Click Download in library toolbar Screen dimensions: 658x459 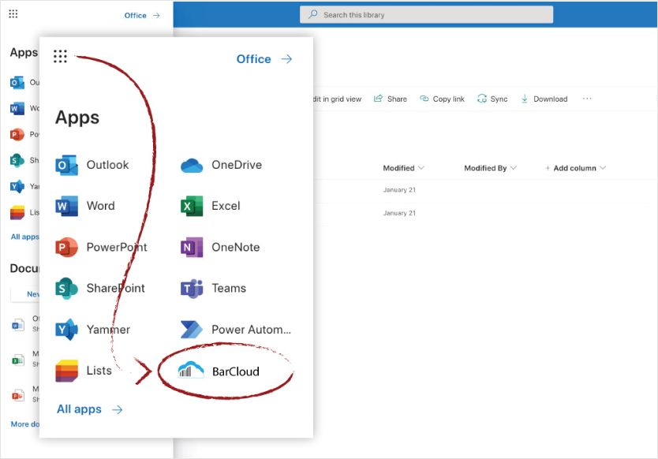544,99
